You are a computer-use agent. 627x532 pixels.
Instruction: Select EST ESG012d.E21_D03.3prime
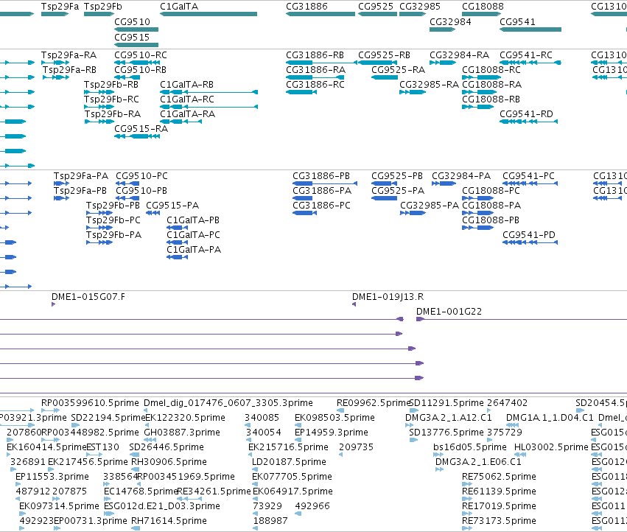click(109, 514)
